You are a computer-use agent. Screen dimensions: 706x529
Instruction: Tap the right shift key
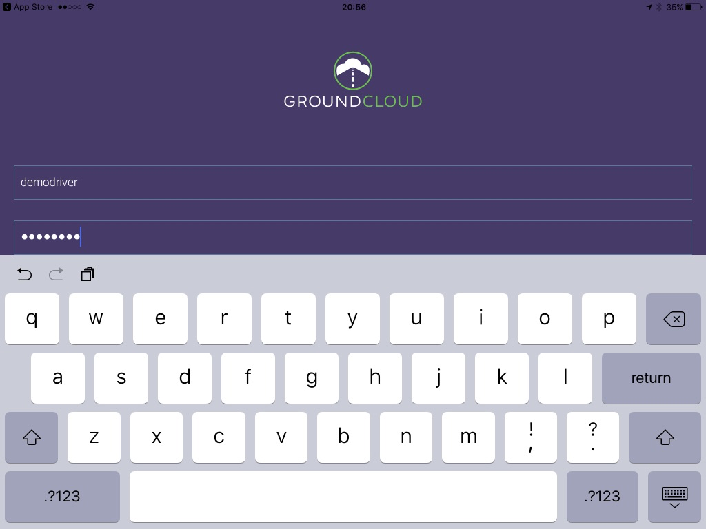pos(665,437)
